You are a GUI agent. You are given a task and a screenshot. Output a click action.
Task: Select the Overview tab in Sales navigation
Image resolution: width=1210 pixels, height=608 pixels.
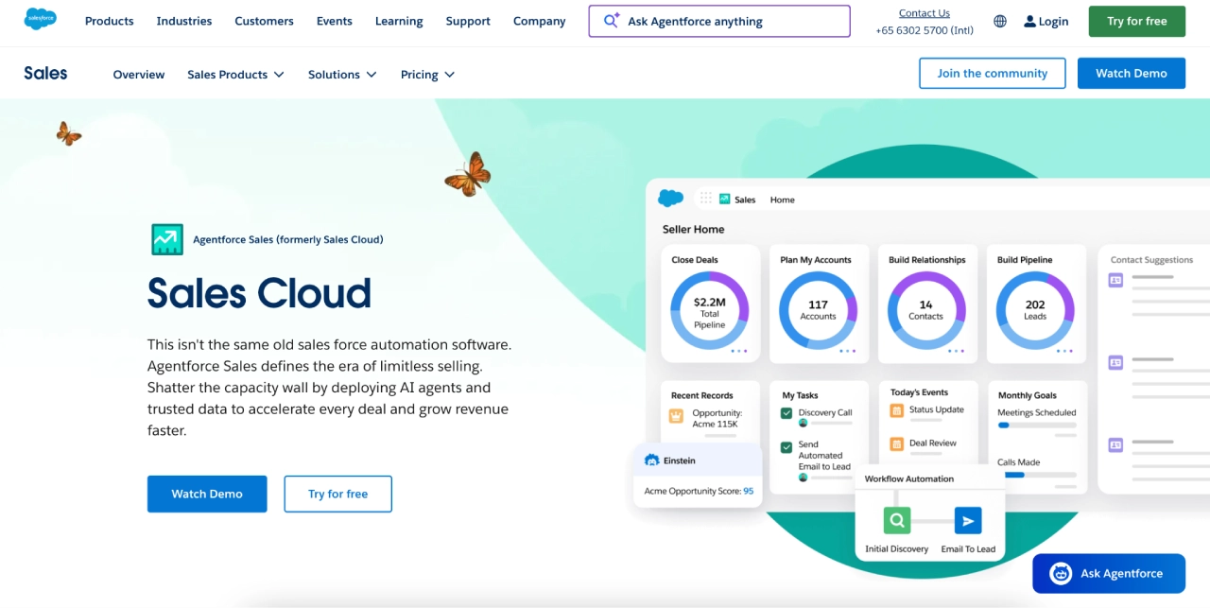coord(138,74)
